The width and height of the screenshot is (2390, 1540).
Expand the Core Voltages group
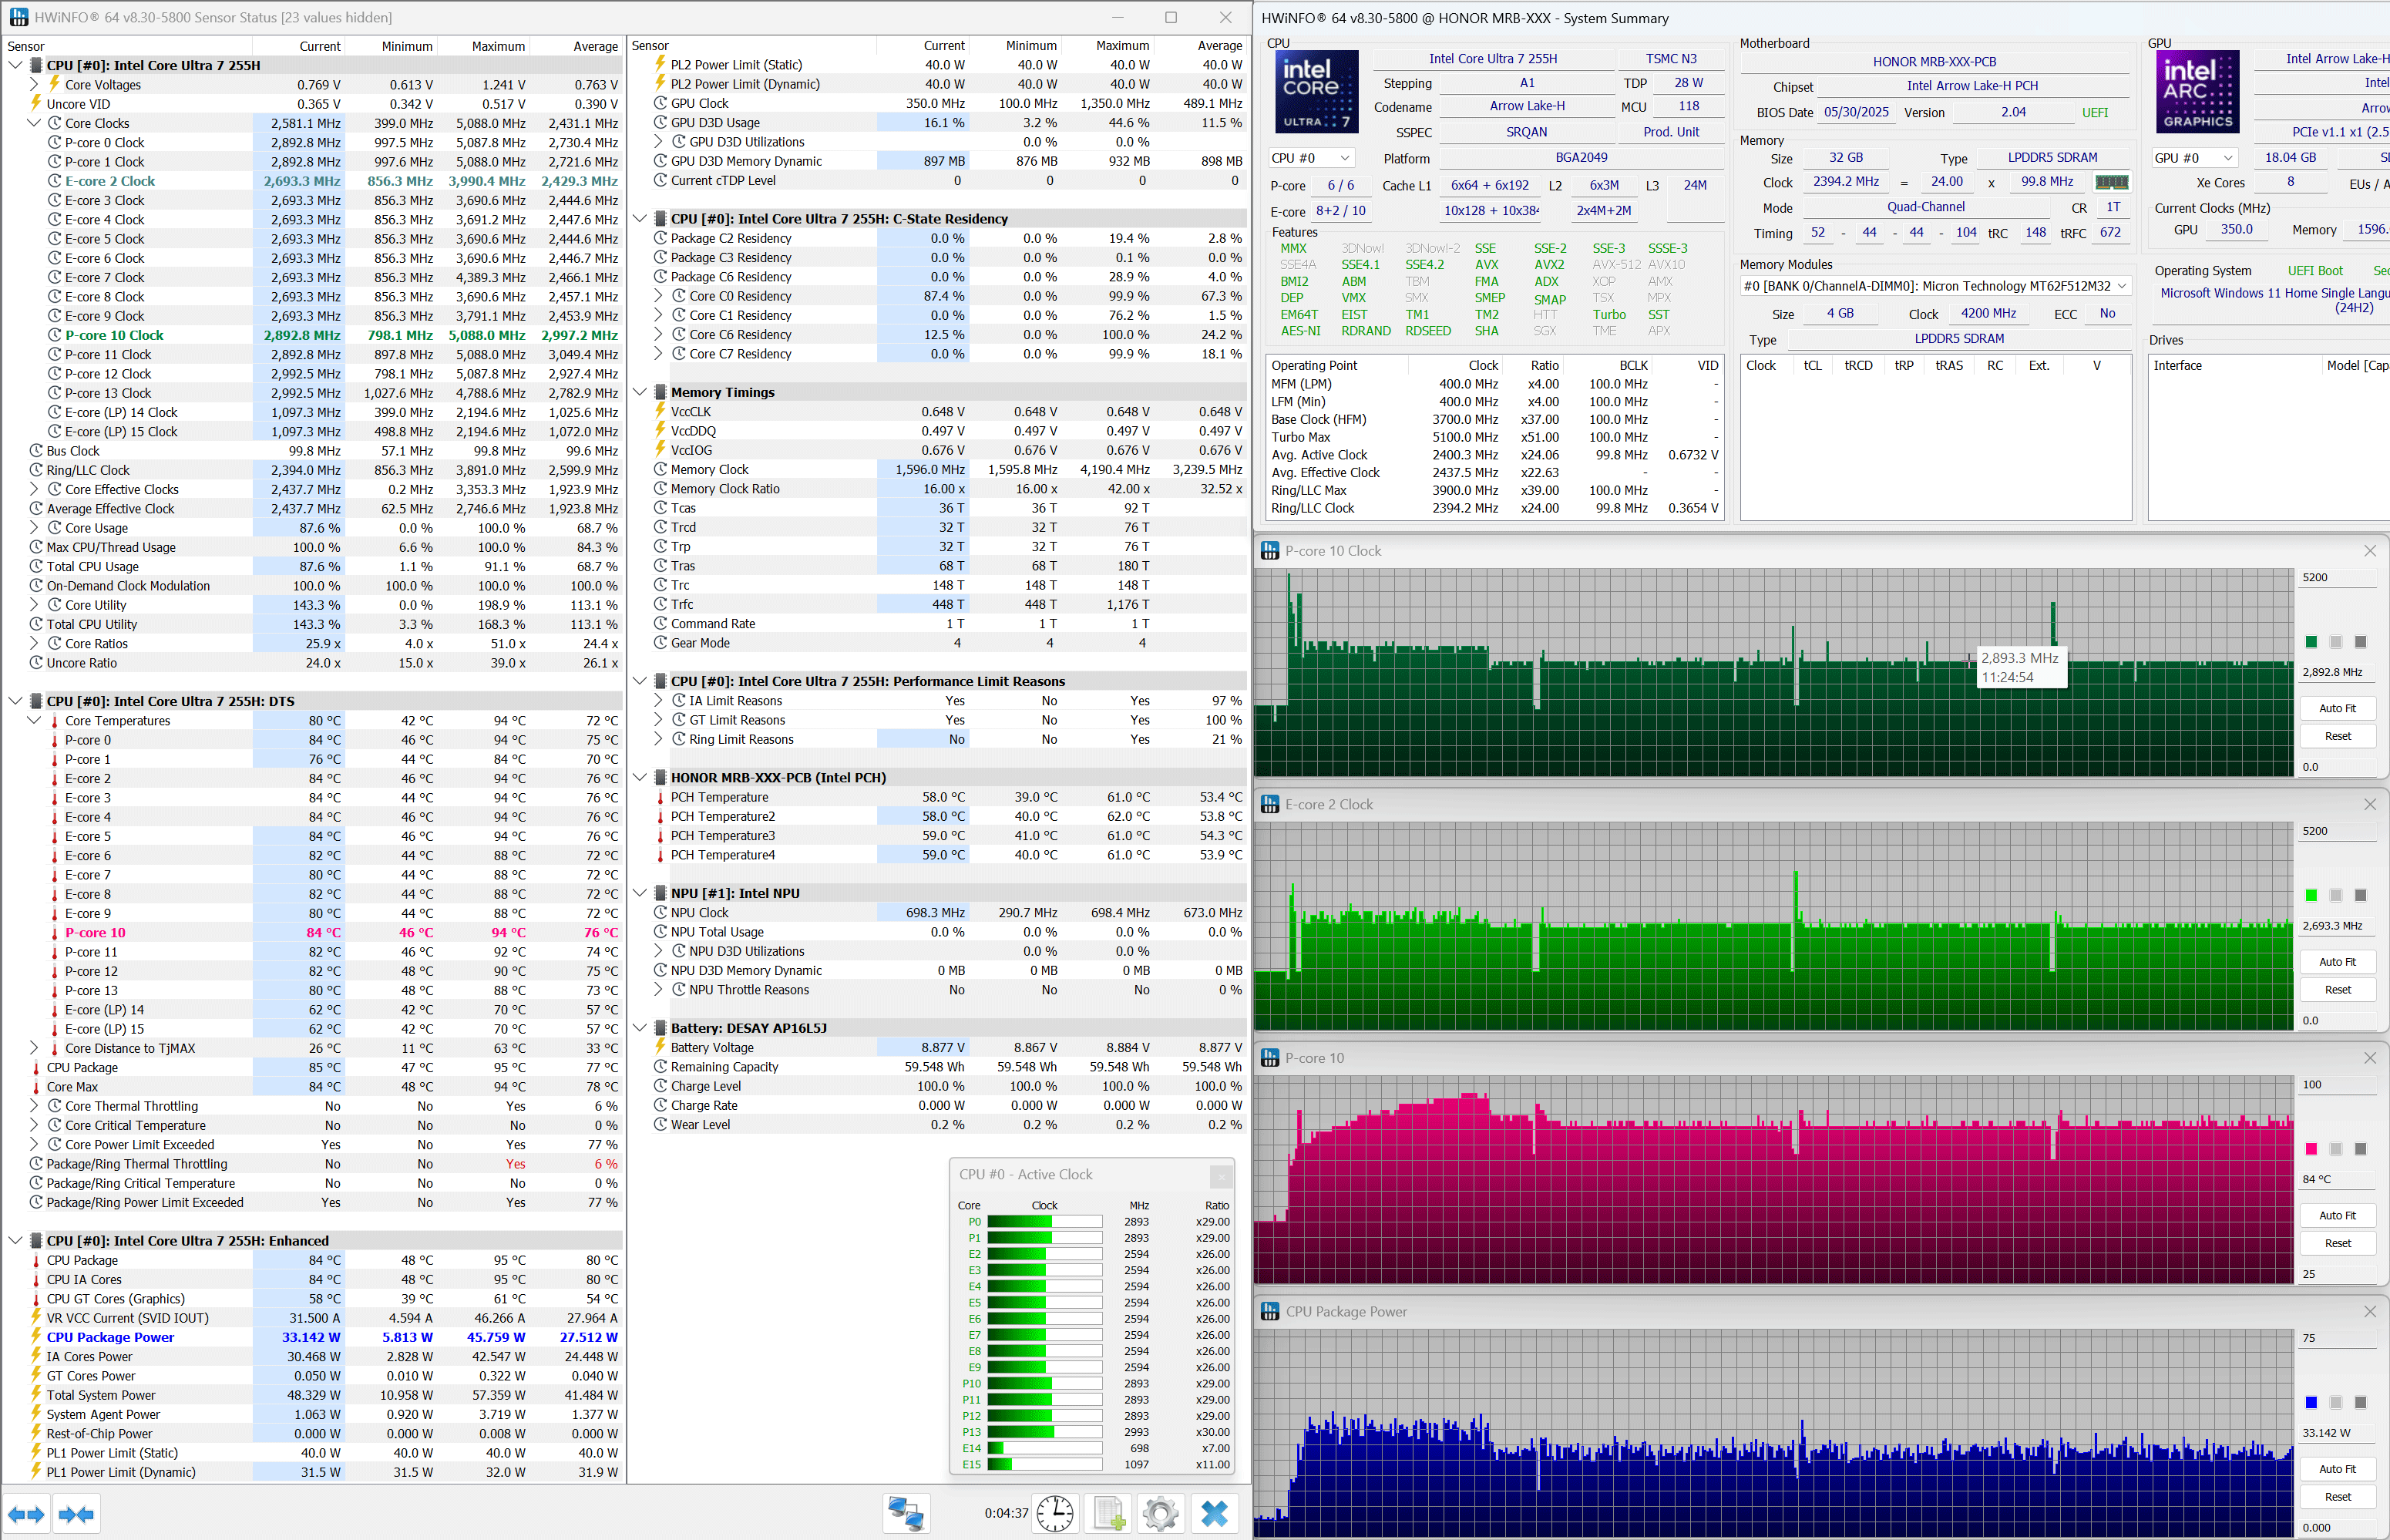click(x=34, y=85)
